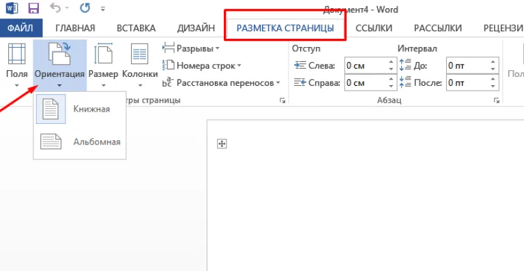The width and height of the screenshot is (524, 271).
Task: Decrease the До spacing with down arrow
Action: click(493, 69)
